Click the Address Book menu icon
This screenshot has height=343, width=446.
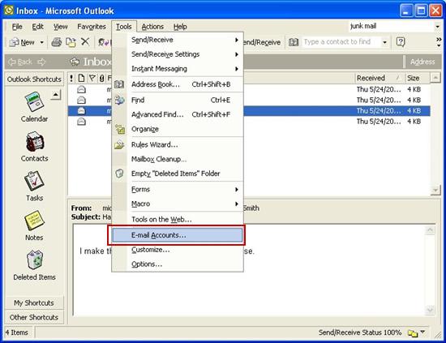[x=119, y=84]
